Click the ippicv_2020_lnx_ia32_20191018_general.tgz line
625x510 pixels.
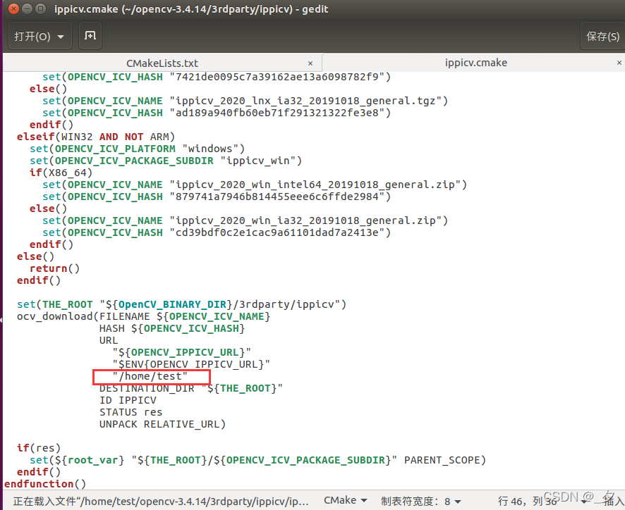245,101
